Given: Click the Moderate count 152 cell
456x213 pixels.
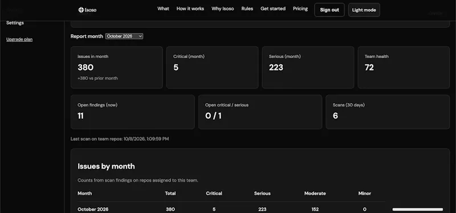Looking at the screenshot, I should click(315, 209).
